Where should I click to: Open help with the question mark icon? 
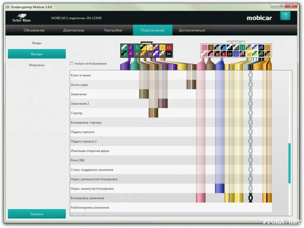[x=285, y=16]
